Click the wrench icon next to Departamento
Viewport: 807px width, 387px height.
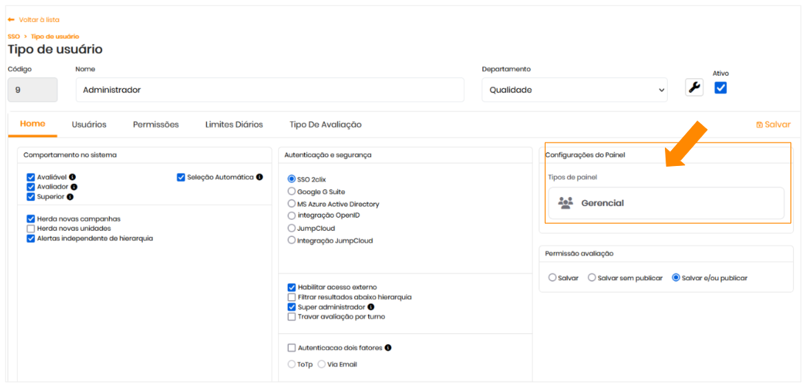694,87
